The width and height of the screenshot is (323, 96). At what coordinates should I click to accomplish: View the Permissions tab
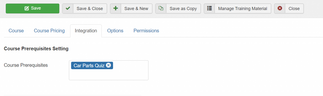(146, 31)
